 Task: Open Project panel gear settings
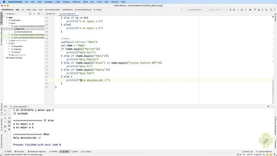(39, 14)
